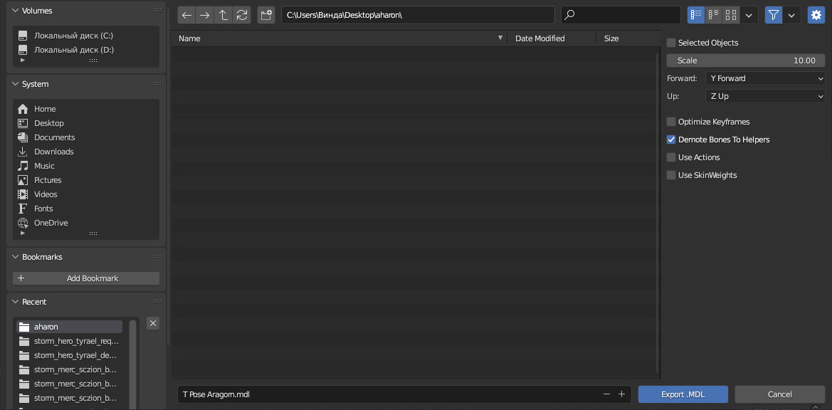Open Forward axis dropdown
The height and width of the screenshot is (410, 832).
tap(765, 78)
